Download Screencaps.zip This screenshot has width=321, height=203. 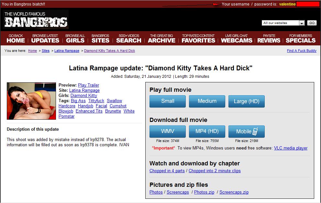[234, 192]
